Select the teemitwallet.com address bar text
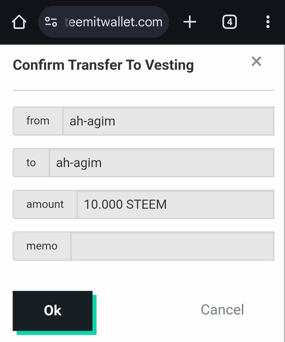This screenshot has width=285, height=342. pyautogui.click(x=114, y=22)
